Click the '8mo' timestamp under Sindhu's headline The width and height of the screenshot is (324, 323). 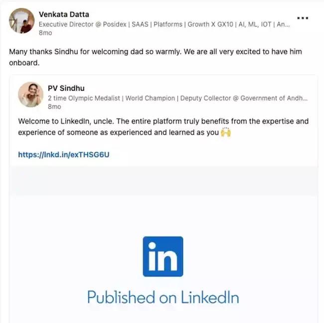tap(54, 107)
